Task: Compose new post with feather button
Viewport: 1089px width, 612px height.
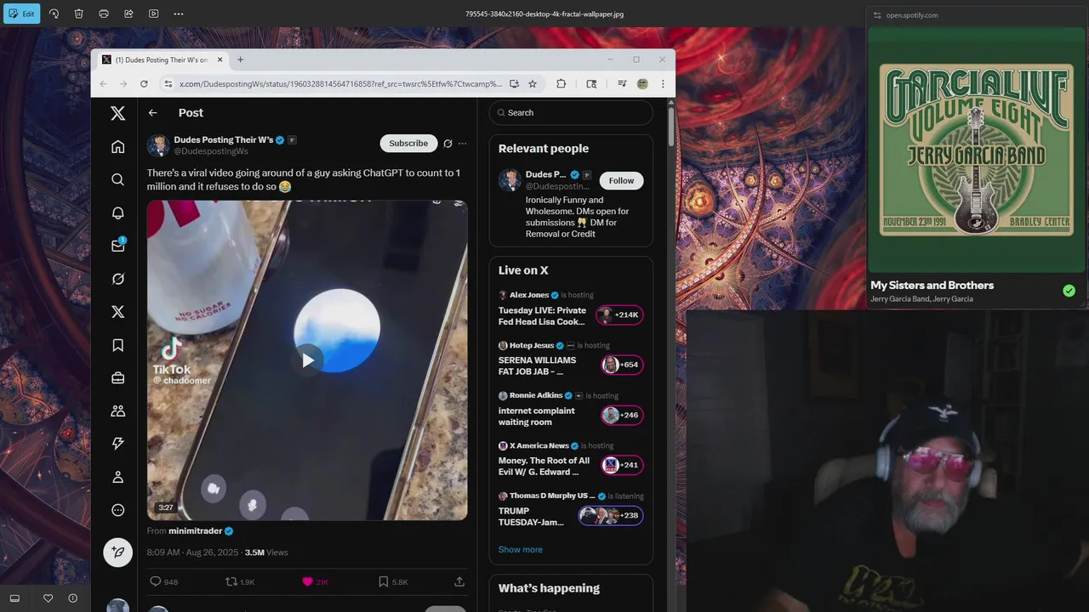Action: click(118, 552)
